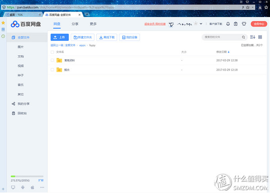Image resolution: width=270 pixels, height=193 pixels.
Task: Open the notification bell
Action: 228,24
